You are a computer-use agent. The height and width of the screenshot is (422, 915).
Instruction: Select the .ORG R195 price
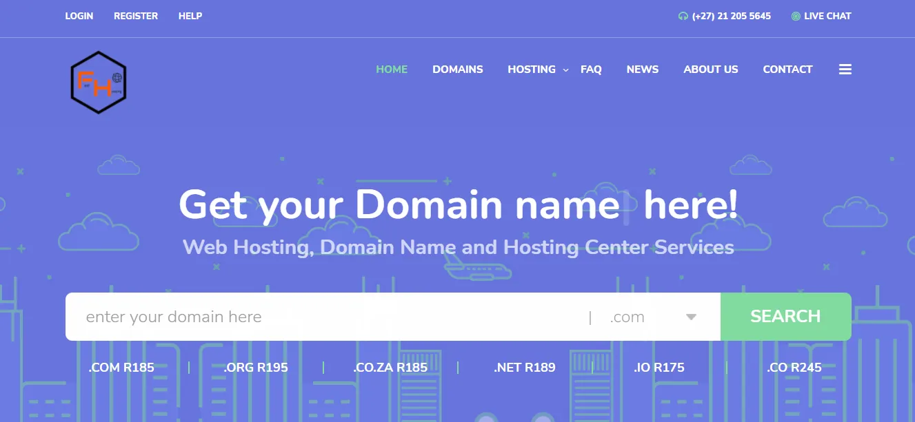(x=256, y=368)
